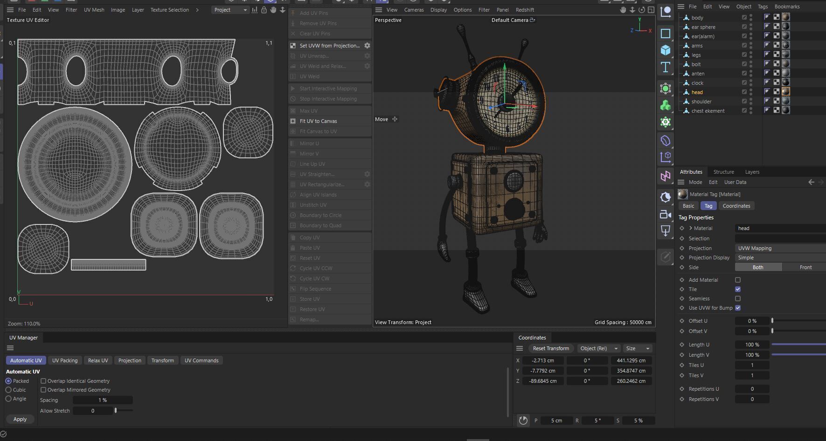Open the Coordinates panel hamburger menu
Image resolution: width=826 pixels, height=441 pixels.
point(520,348)
